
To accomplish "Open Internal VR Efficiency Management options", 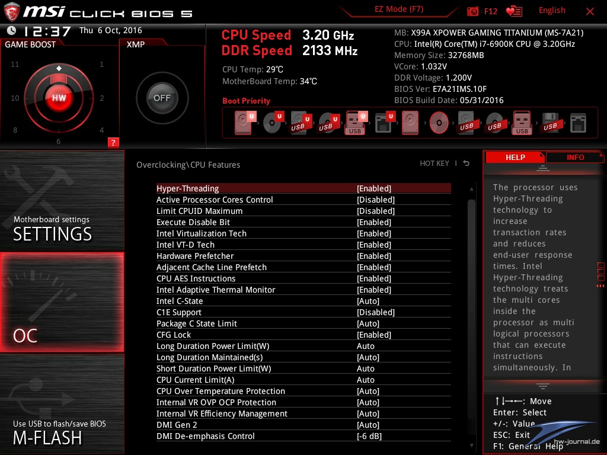I will 303,414.
